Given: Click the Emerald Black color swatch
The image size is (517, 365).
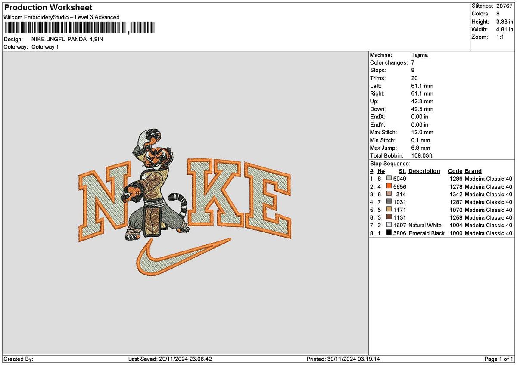Looking at the screenshot, I should coord(389,233).
